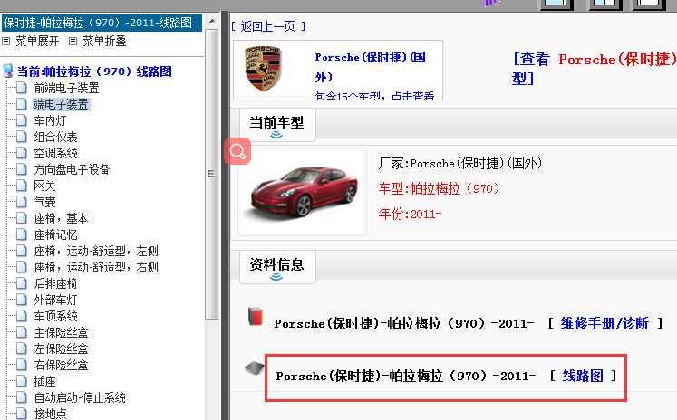Screen dimensions: 677x420
Task: Select highlighted tree item 端电子装置
Action: 62,104
